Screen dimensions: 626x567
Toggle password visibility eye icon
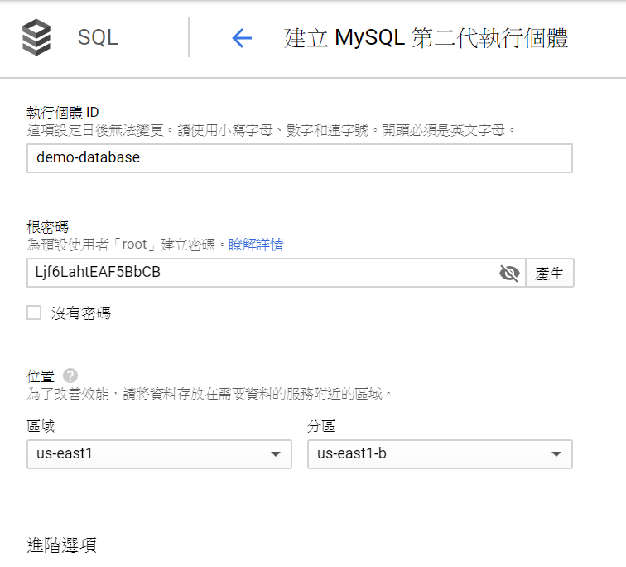click(x=509, y=274)
